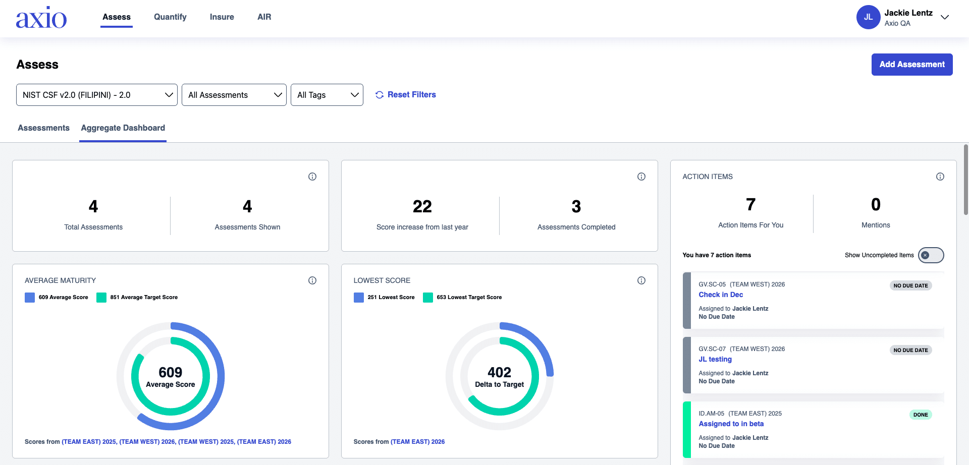969x465 pixels.
Task: Click the Reset Filters refresh icon
Action: pos(380,95)
